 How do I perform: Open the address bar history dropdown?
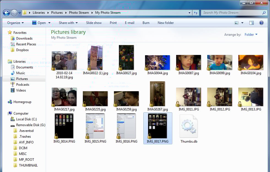(189, 13)
